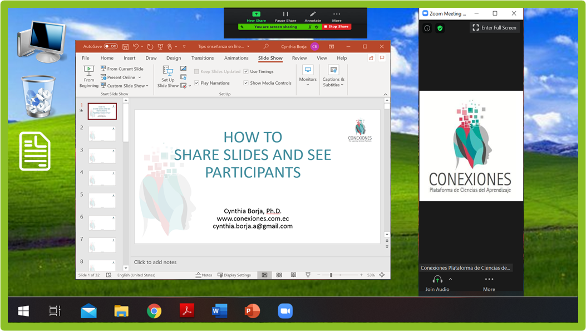This screenshot has height=331, width=586.
Task: Click the touch/mouse mode icon
Action: coord(170,47)
